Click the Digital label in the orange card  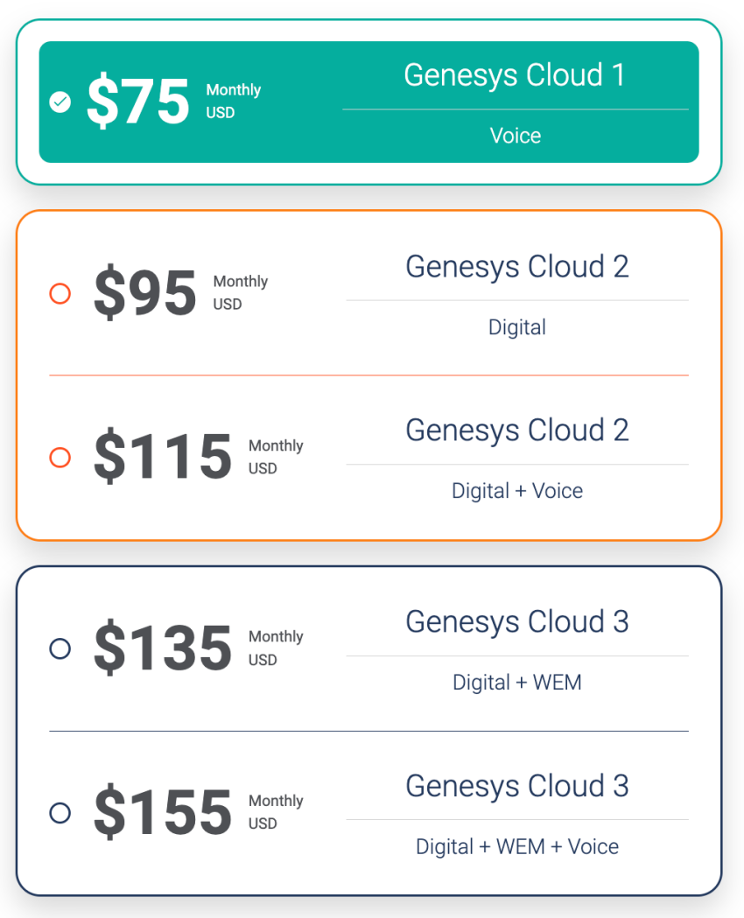point(517,326)
